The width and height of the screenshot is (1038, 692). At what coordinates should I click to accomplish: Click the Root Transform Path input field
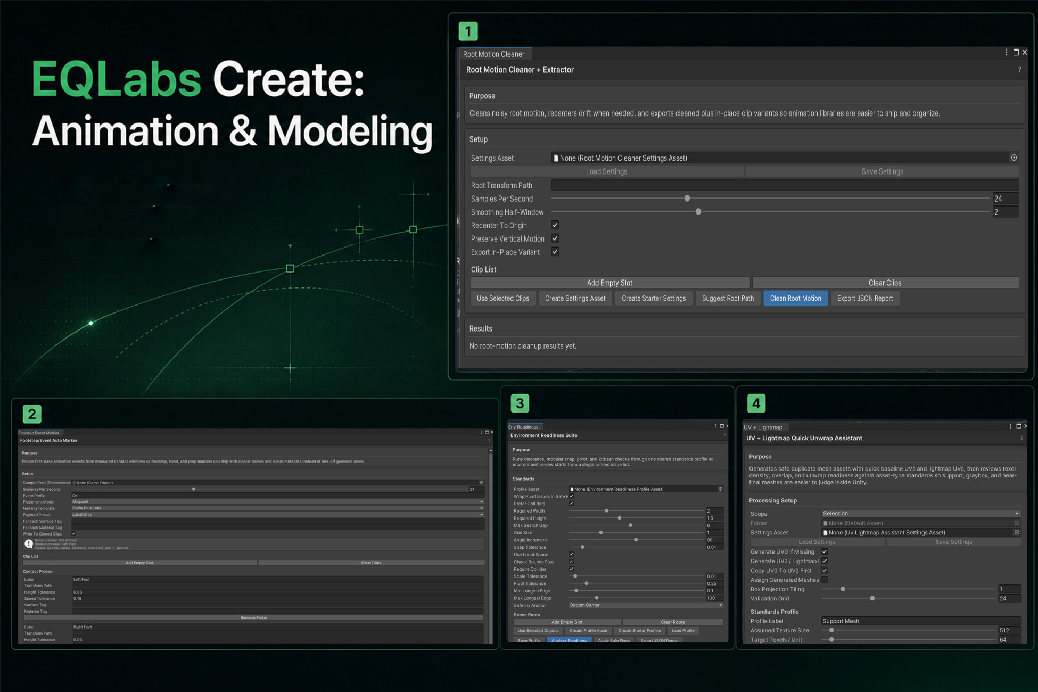tap(785, 185)
